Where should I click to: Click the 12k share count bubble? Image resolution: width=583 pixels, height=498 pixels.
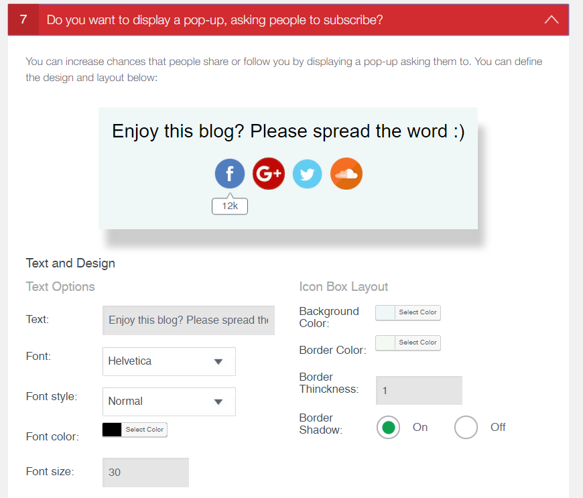click(230, 206)
